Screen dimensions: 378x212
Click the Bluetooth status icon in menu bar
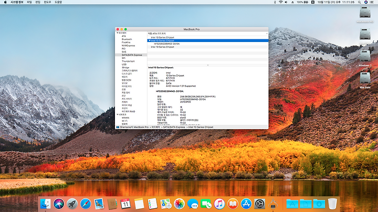(x=275, y=2)
